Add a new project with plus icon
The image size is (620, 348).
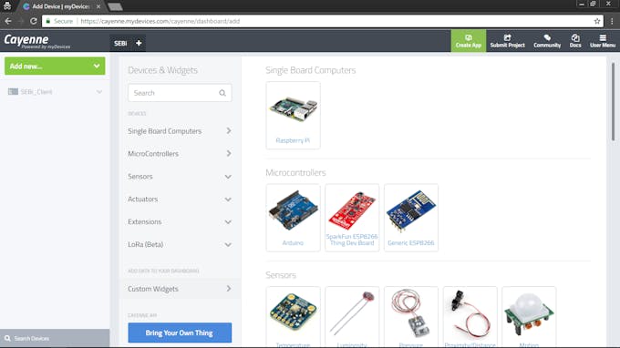tap(139, 43)
